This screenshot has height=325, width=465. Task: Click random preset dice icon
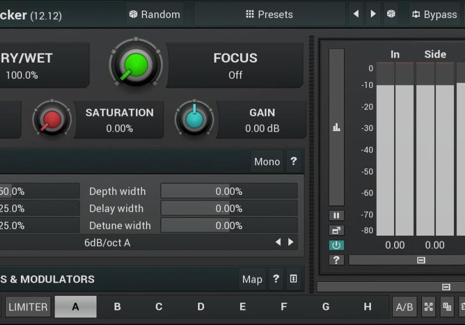tap(391, 14)
